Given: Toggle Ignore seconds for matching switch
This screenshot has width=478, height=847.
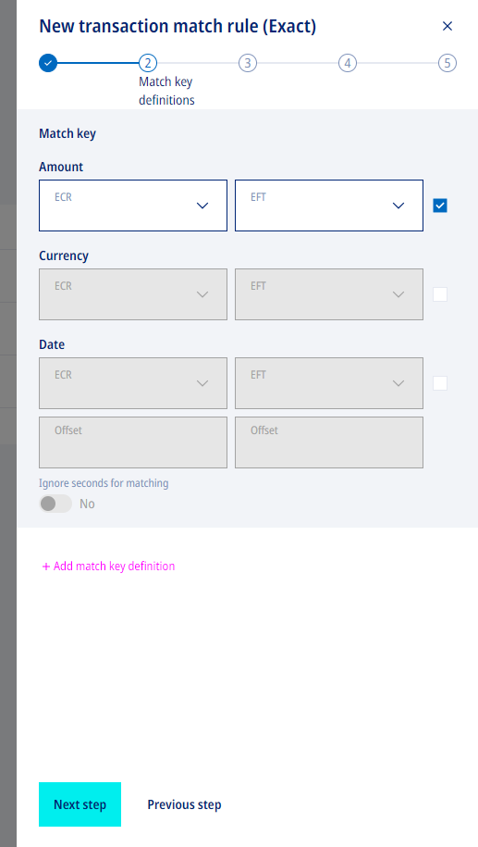Looking at the screenshot, I should [55, 504].
